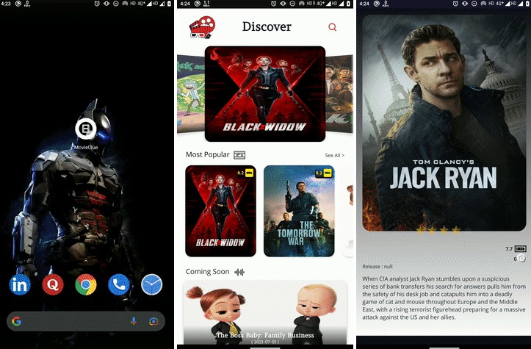Screen dimensions: 531x349
Task: Open See All for Most Popular
Action: coord(335,155)
